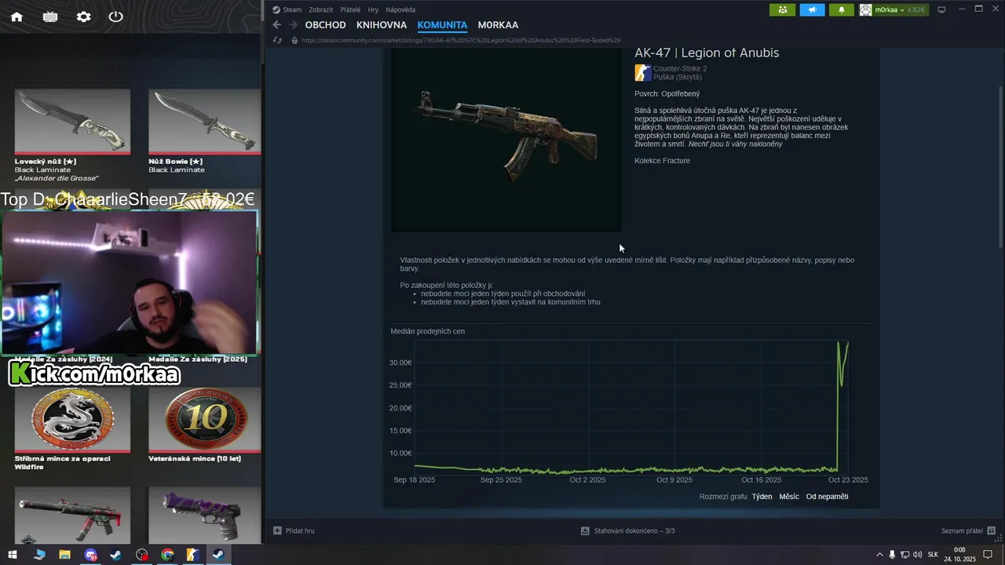This screenshot has height=565, width=1005.
Task: Click the Kolekce Fracture text
Action: tap(662, 161)
